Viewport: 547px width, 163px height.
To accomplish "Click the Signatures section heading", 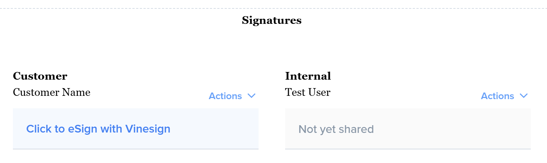I will point(272,21).
